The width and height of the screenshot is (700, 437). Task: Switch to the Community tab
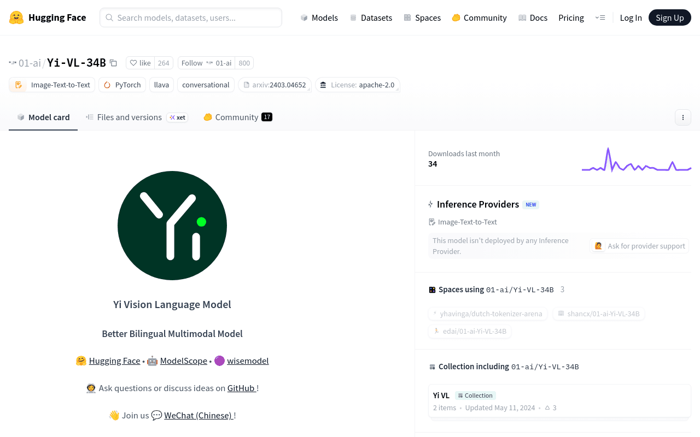point(237,117)
